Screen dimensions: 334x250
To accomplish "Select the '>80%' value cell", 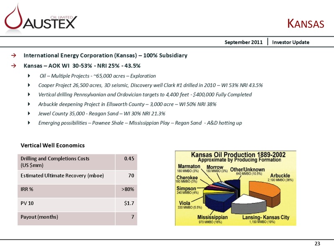I will tap(127, 191).
